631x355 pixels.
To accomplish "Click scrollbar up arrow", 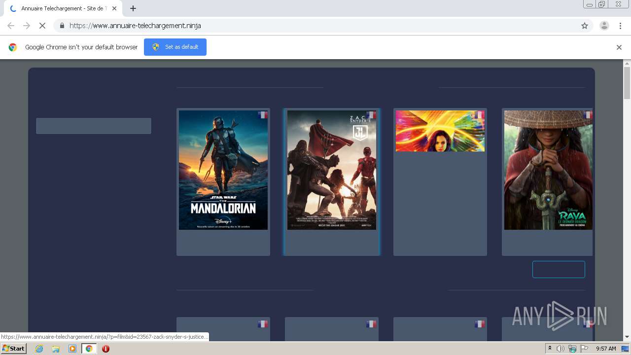I will click(627, 64).
